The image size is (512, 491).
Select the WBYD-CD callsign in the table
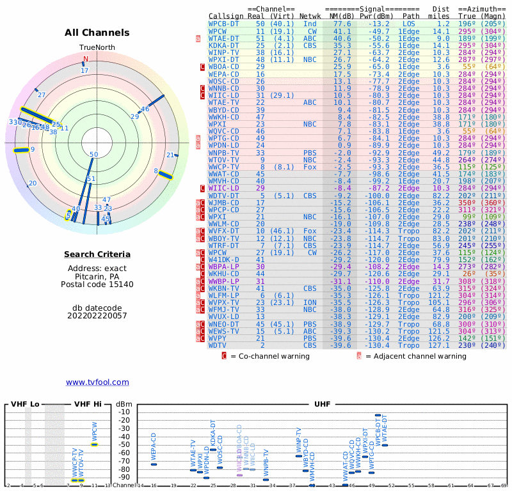tap(223, 110)
